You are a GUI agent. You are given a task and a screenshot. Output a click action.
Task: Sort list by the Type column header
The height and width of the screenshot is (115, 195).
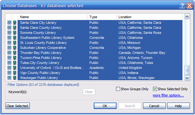[102, 17]
